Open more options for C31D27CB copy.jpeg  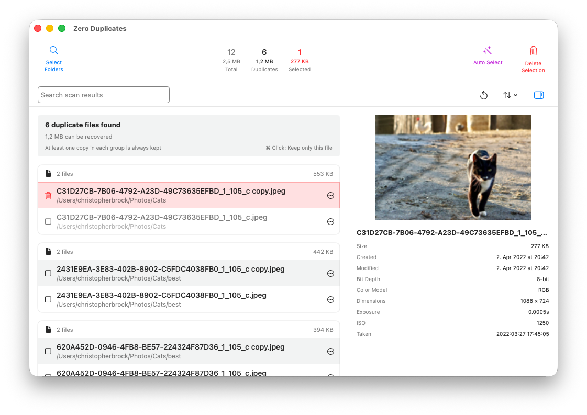tap(330, 196)
